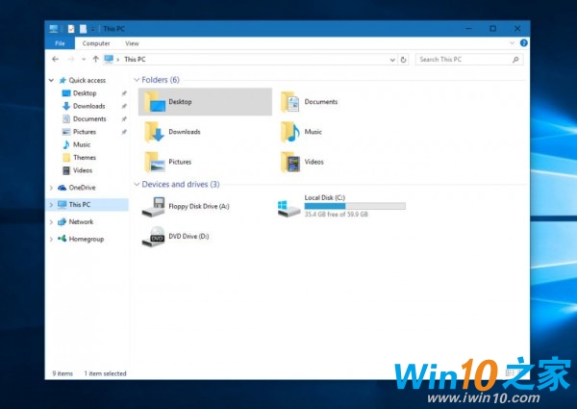Open the File menu tab
The width and height of the screenshot is (577, 409).
point(60,43)
